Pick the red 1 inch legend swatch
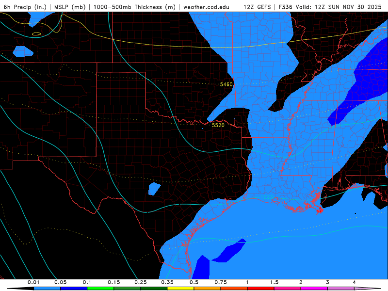The height and width of the screenshot is (291, 388). click(x=261, y=289)
